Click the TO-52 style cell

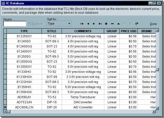pos(52,97)
